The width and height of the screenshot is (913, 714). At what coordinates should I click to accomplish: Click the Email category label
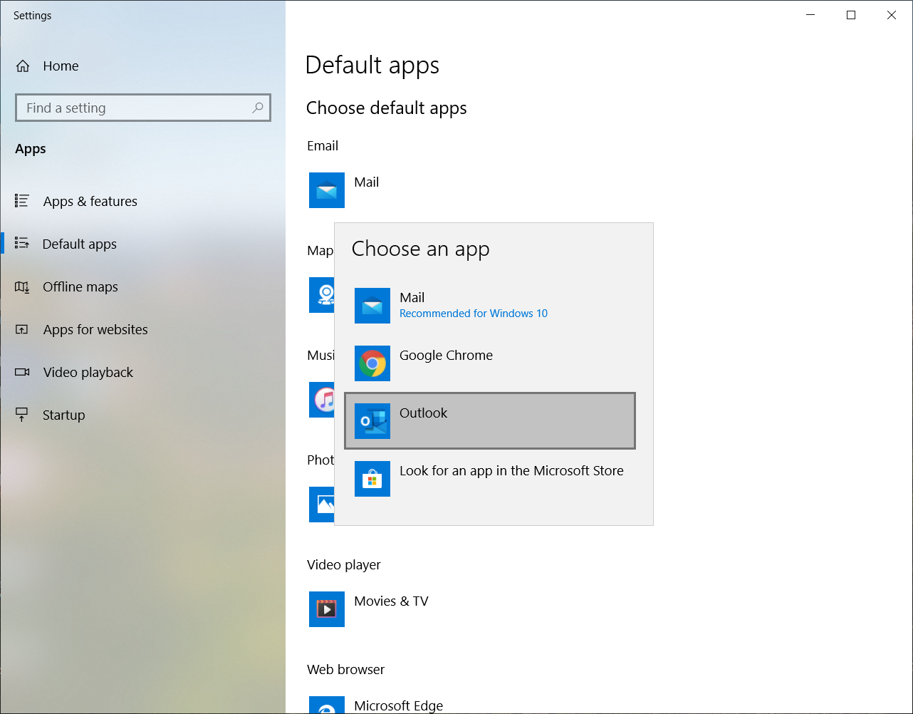(323, 146)
